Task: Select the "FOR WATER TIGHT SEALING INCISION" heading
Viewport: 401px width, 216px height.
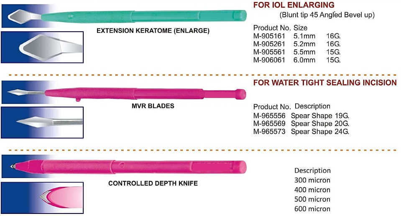Action: pos(325,83)
